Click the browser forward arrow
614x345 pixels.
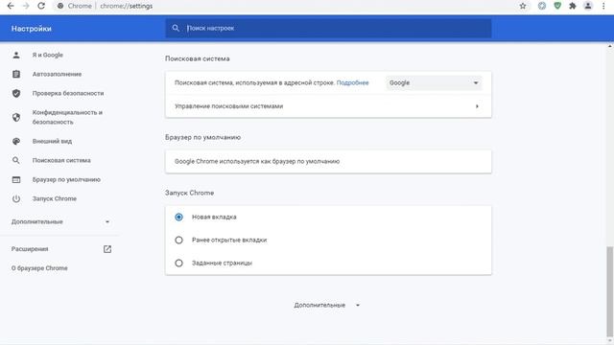pyautogui.click(x=26, y=6)
